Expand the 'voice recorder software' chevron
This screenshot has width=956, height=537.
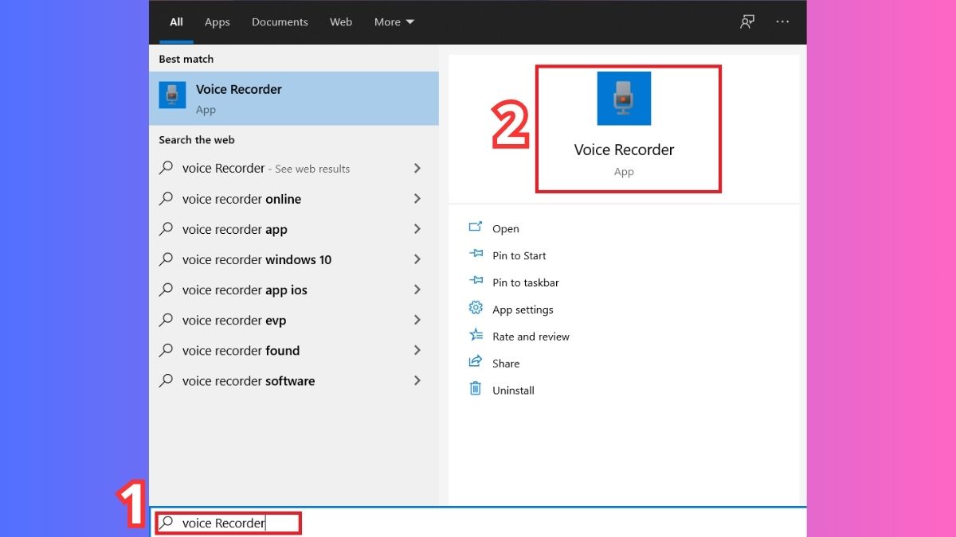pyautogui.click(x=417, y=380)
